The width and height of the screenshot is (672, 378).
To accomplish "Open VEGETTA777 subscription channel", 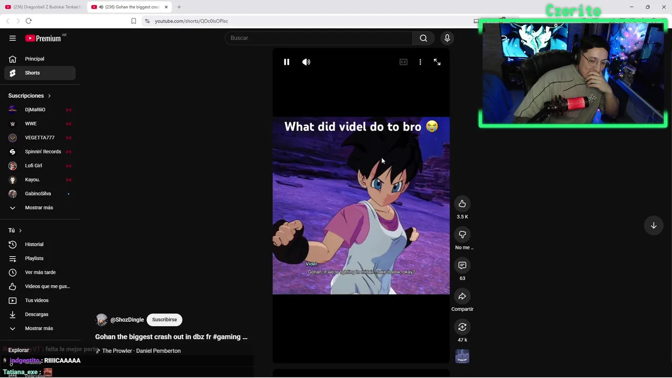I will (40, 138).
